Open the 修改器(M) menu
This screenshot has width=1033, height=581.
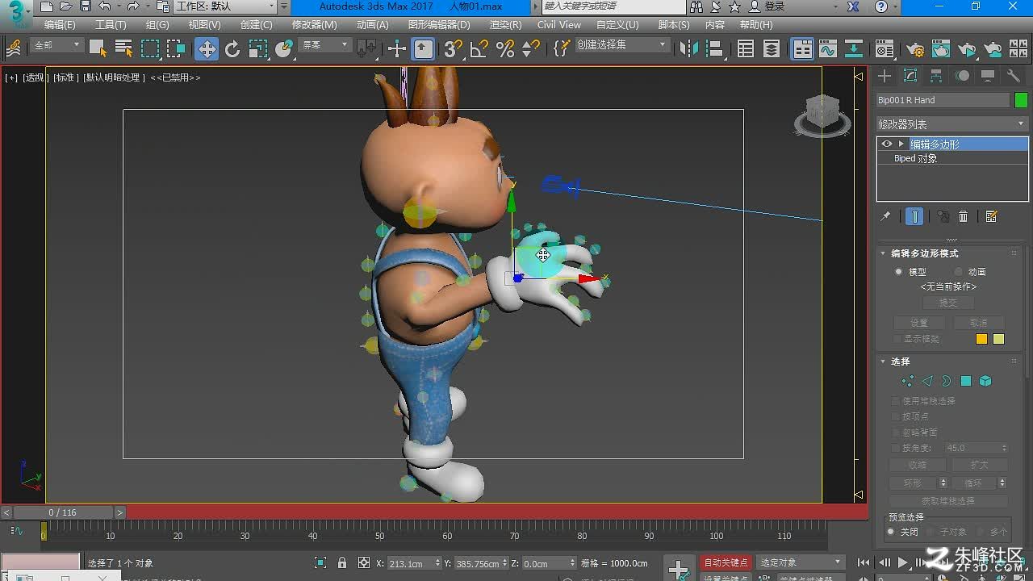click(x=314, y=25)
